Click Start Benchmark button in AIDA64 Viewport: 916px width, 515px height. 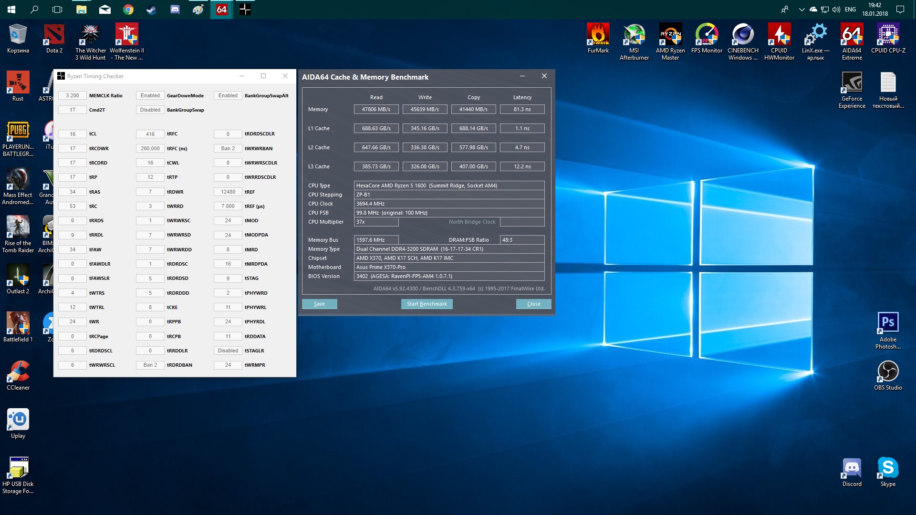pos(427,304)
